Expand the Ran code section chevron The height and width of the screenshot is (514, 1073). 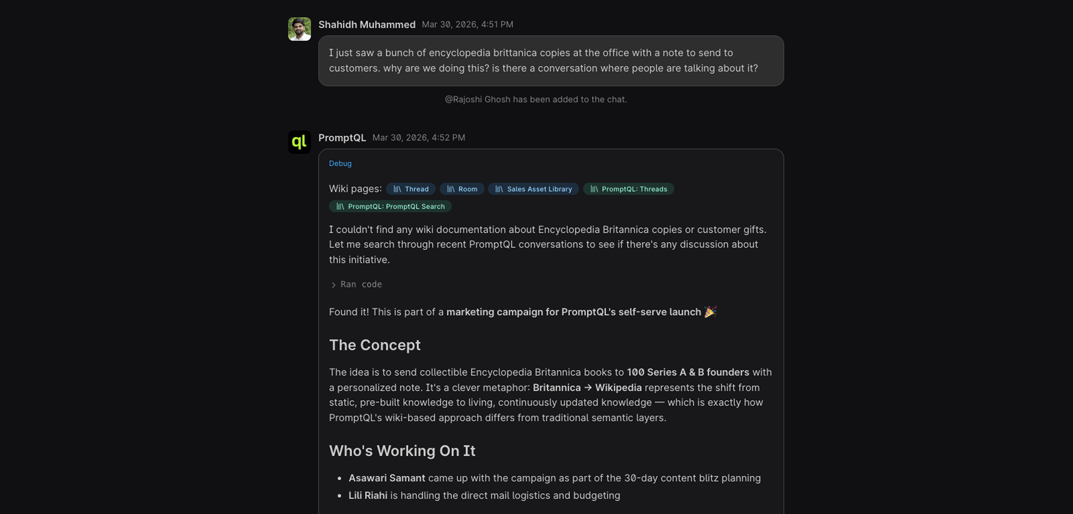tap(333, 285)
